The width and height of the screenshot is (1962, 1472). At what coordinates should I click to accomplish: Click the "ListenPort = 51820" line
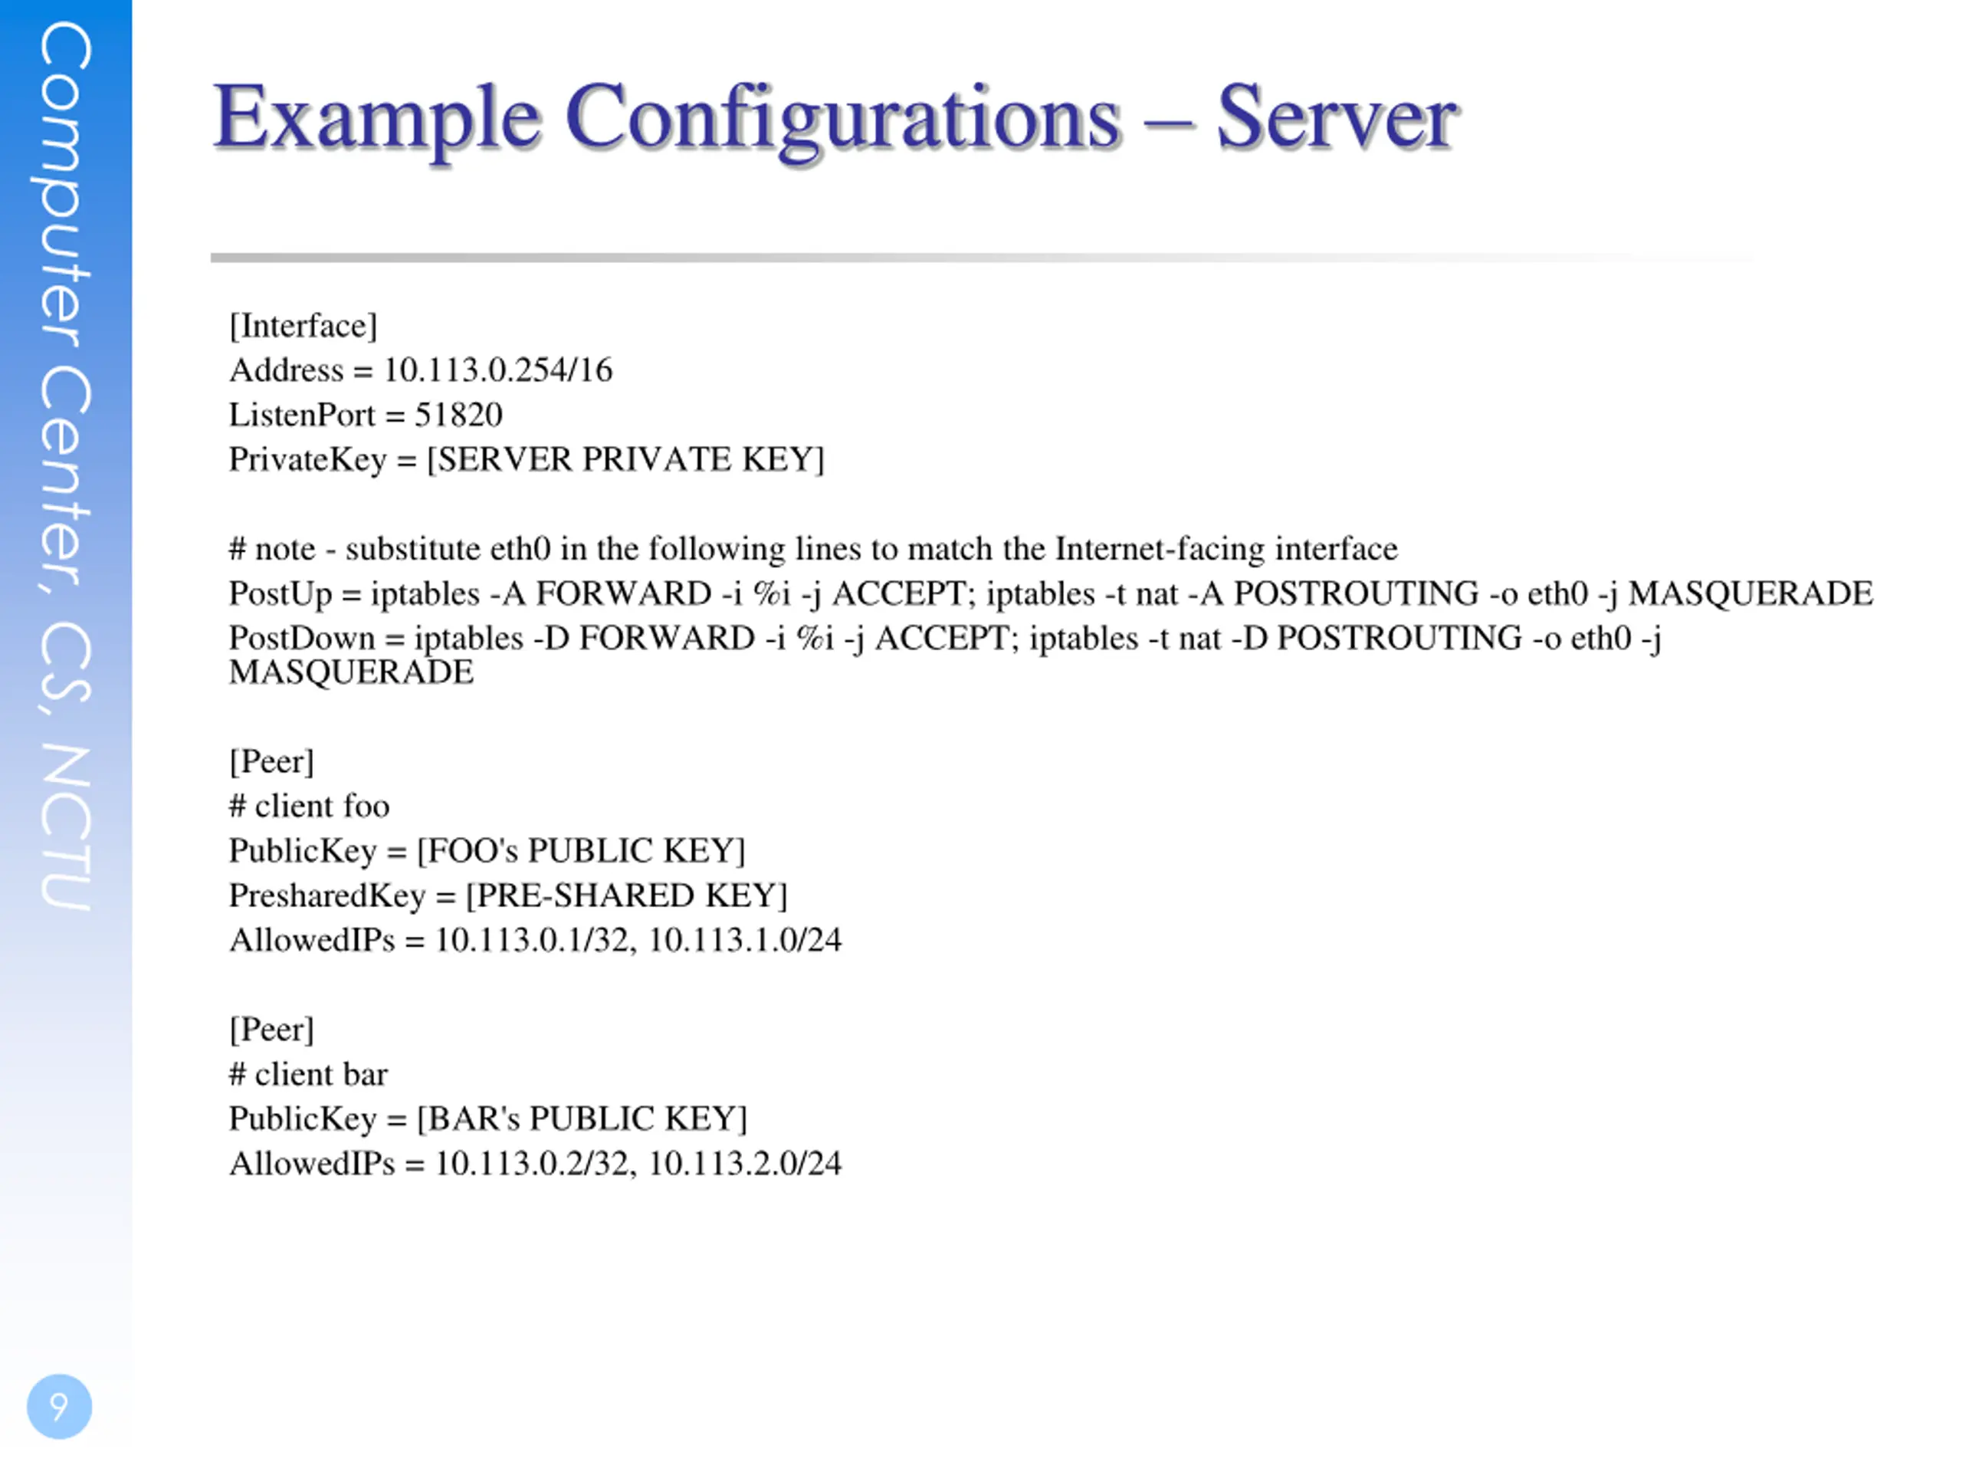tap(366, 416)
